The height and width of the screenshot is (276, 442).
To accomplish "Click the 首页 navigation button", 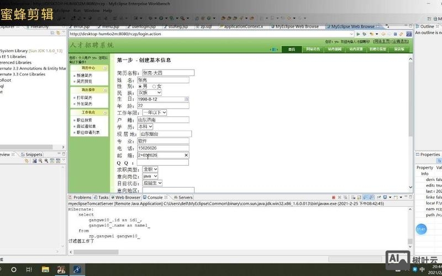I will point(292,49).
